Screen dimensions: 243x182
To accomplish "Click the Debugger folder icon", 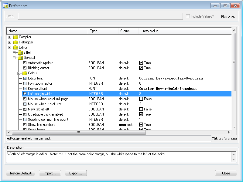I will point(16,42).
